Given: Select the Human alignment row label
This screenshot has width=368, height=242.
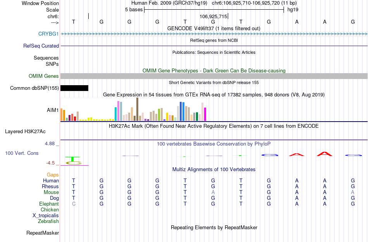Looking at the screenshot, I should (x=51, y=181).
